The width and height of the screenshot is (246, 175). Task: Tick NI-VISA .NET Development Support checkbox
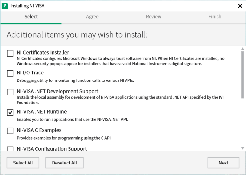pyautogui.click(x=10, y=92)
